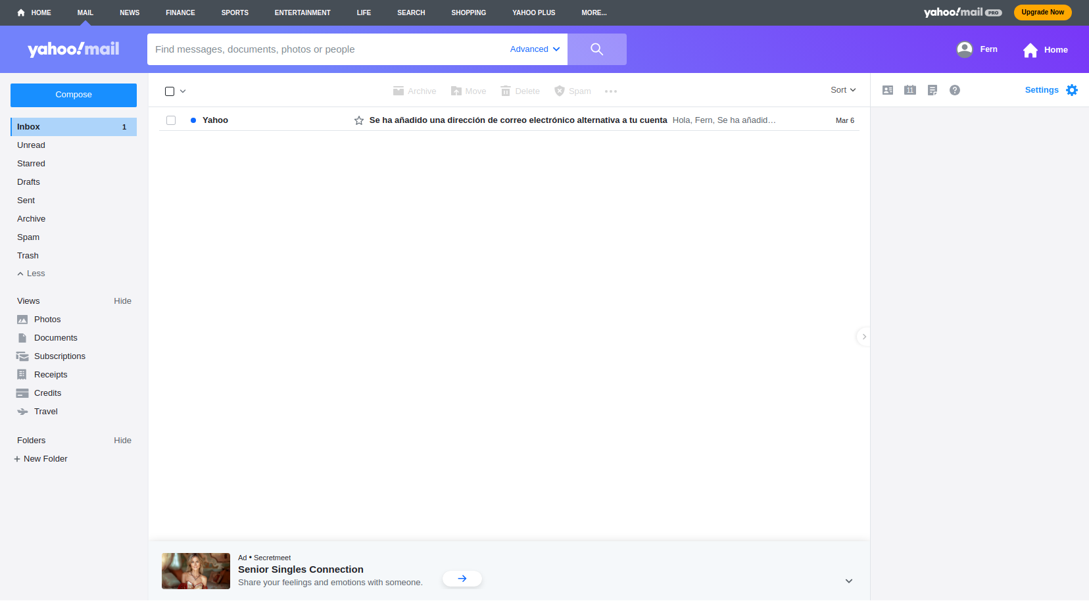Click the magnifier search button
The image size is (1089, 601).
[596, 49]
